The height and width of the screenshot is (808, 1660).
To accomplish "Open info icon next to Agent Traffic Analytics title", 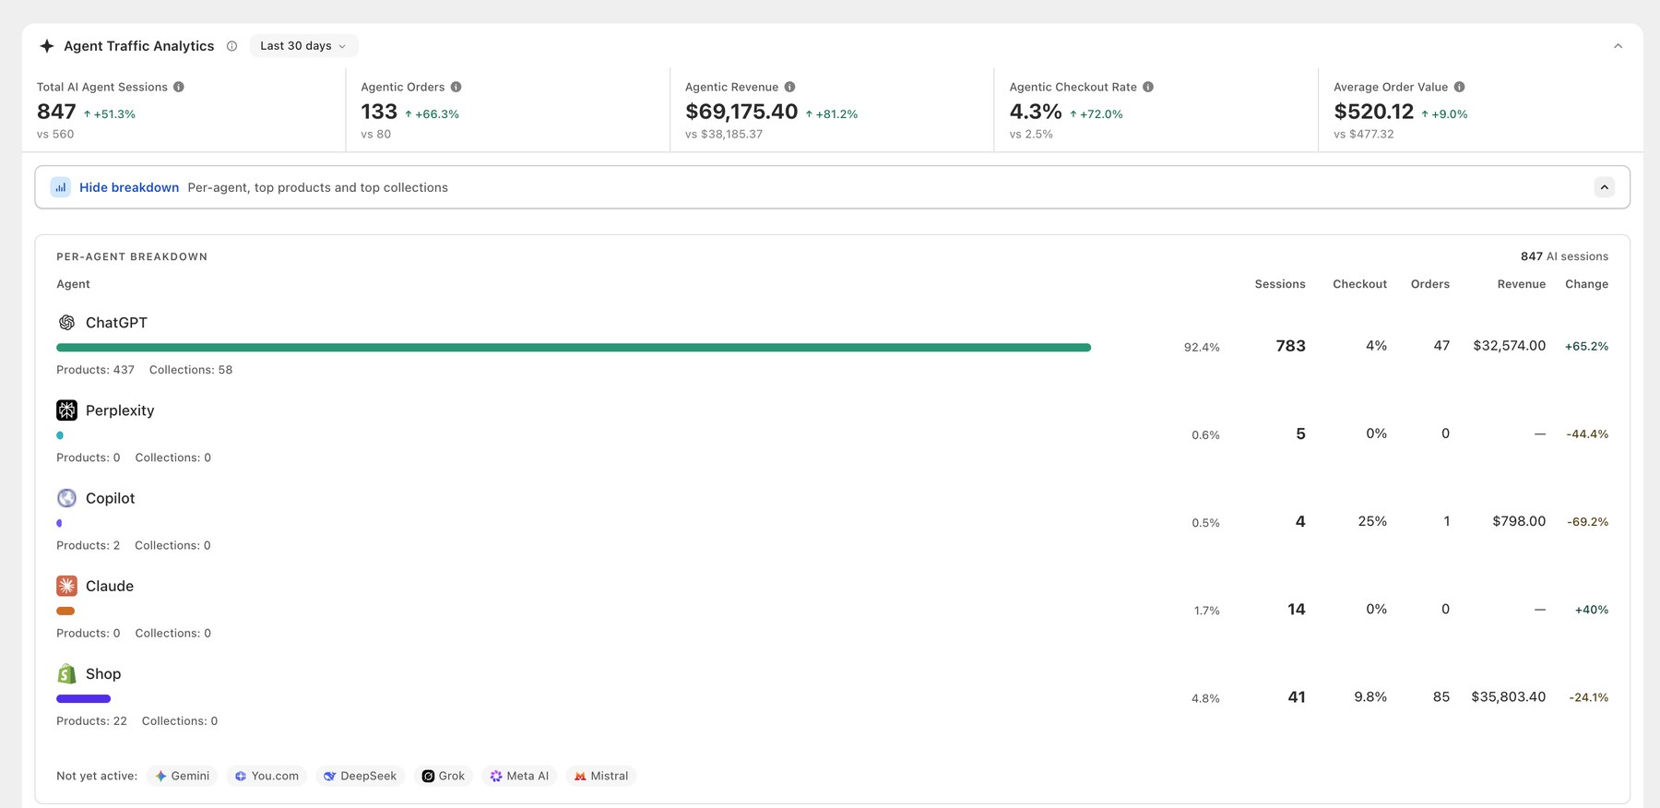I will point(231,46).
